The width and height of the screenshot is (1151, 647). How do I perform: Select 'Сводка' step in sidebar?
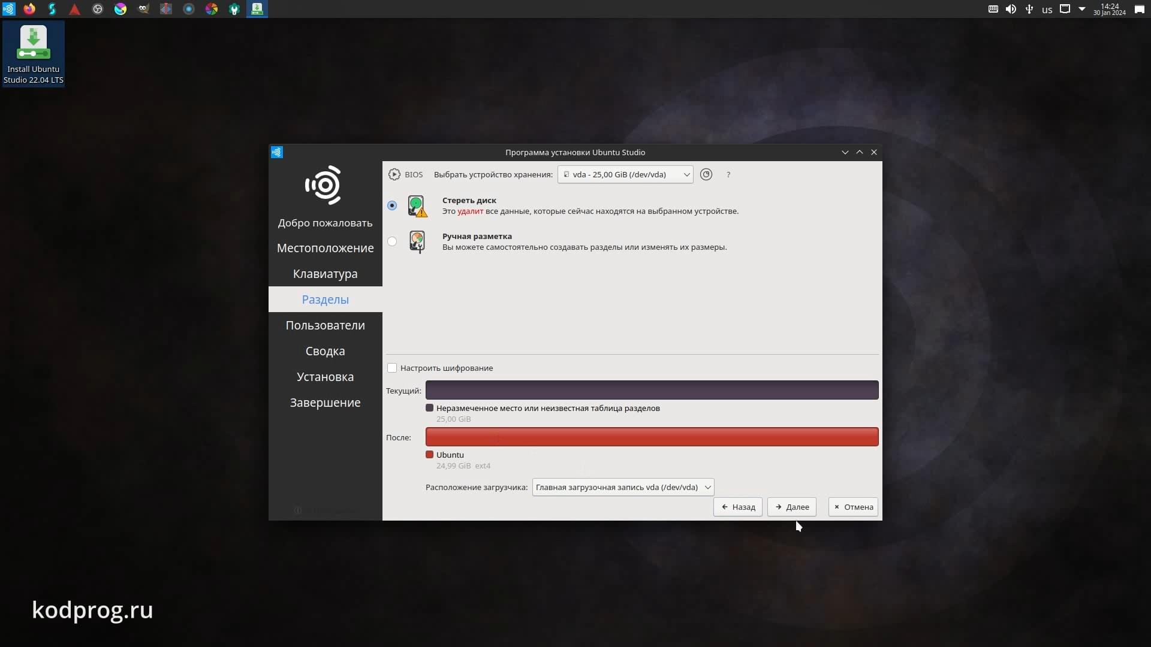point(326,351)
